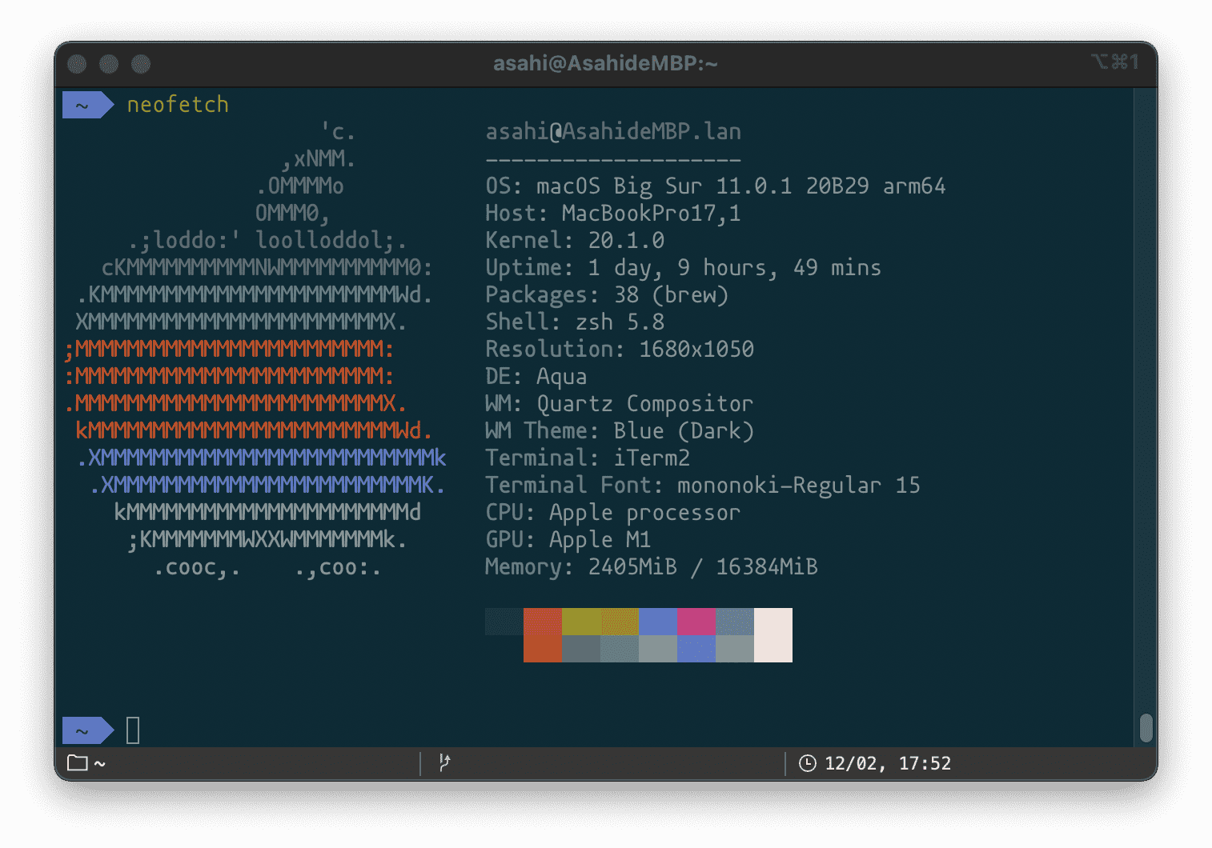Click the CPU: Apple processor line
The width and height of the screenshot is (1212, 848).
(x=613, y=513)
